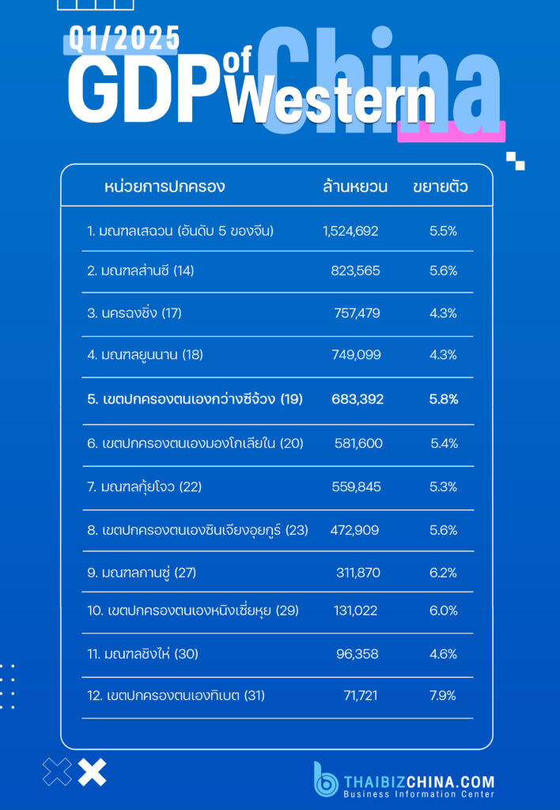Select the นครฉงชิ่ง (17) row

(x=277, y=313)
